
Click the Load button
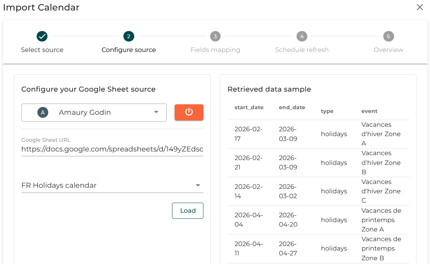pos(187,211)
